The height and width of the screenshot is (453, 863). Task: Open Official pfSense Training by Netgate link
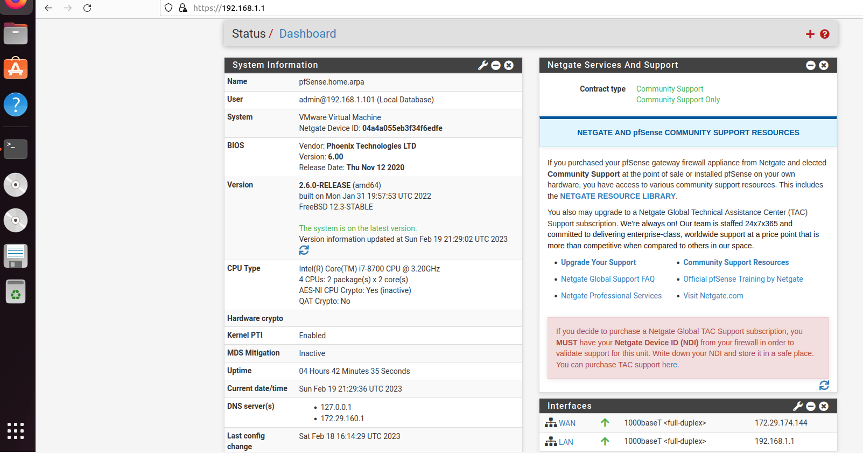point(743,279)
